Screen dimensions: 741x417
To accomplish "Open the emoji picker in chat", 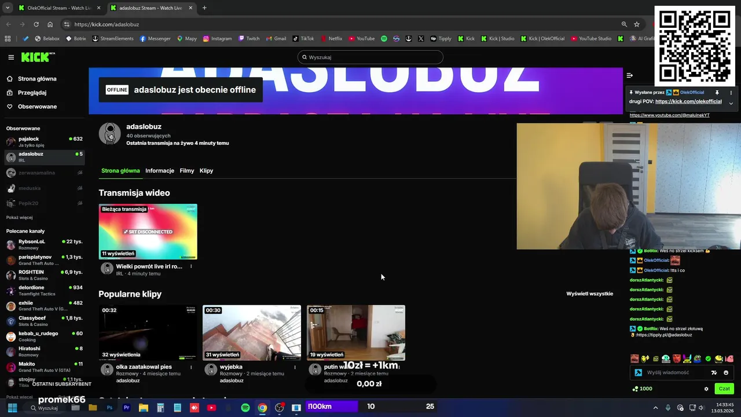I will pyautogui.click(x=726, y=372).
